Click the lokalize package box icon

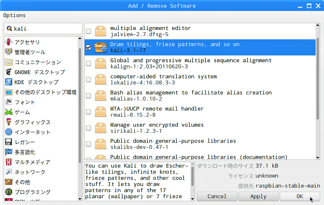(101, 80)
